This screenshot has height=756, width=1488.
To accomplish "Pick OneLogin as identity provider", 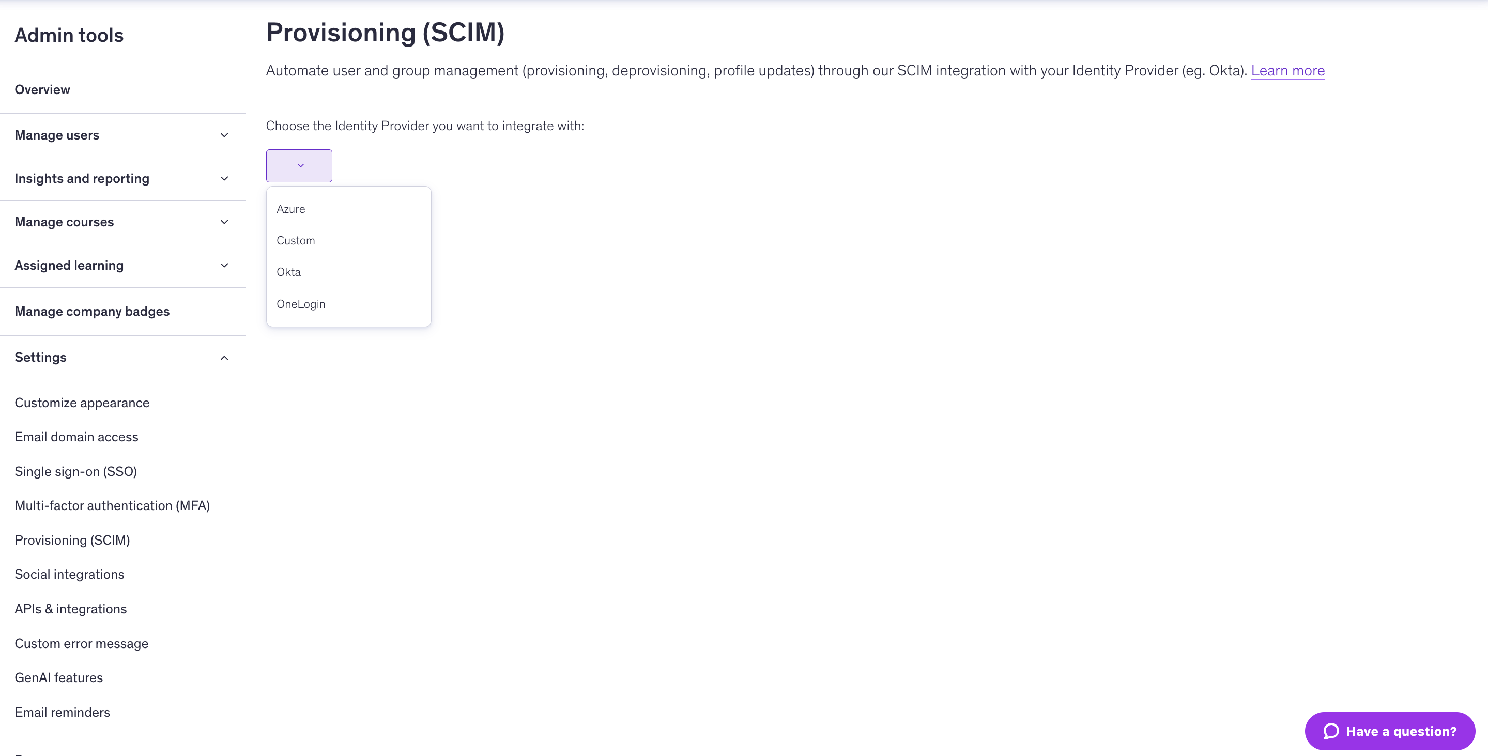I will point(301,304).
